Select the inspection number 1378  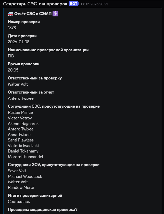[12, 28]
